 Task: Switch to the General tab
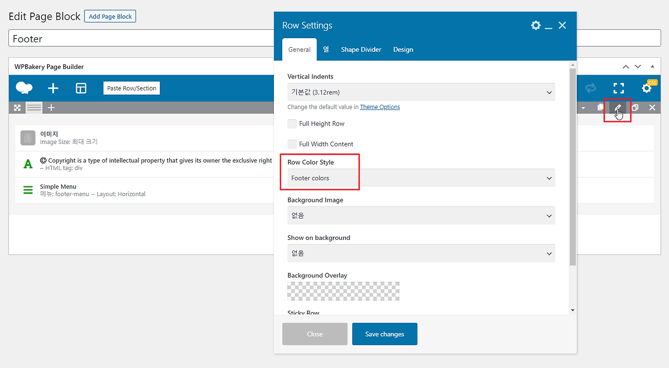(x=299, y=50)
